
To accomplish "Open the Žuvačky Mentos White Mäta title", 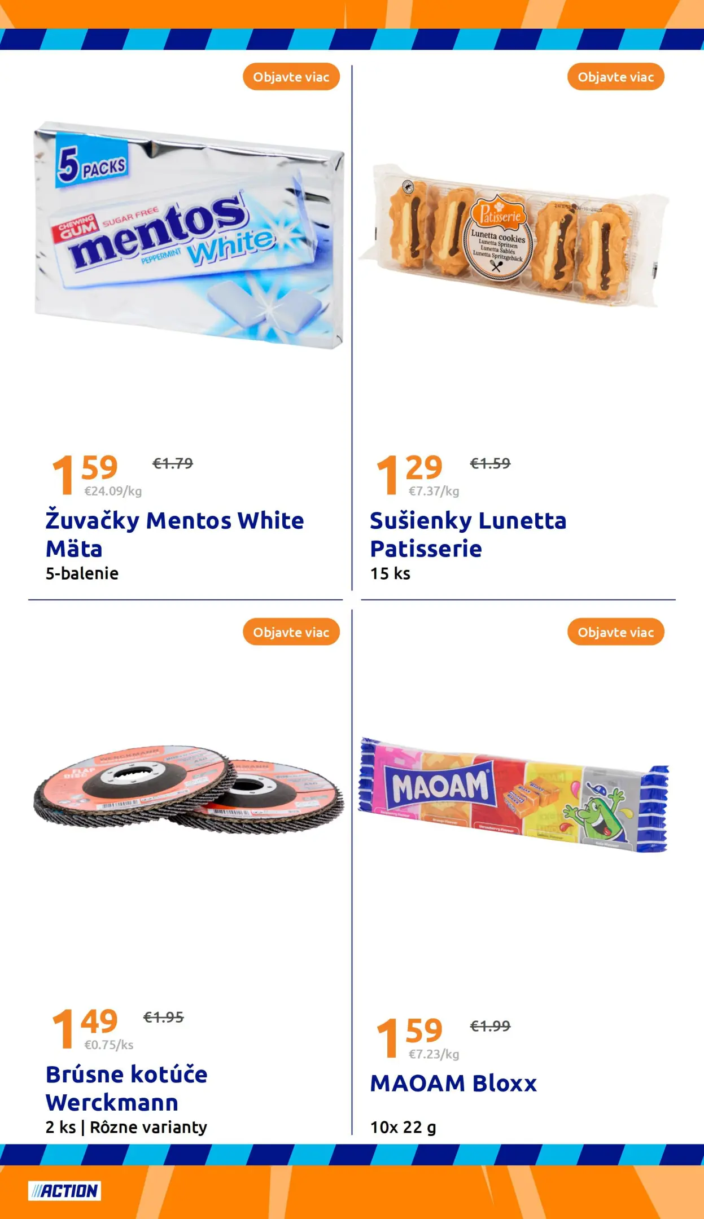I will [x=174, y=534].
